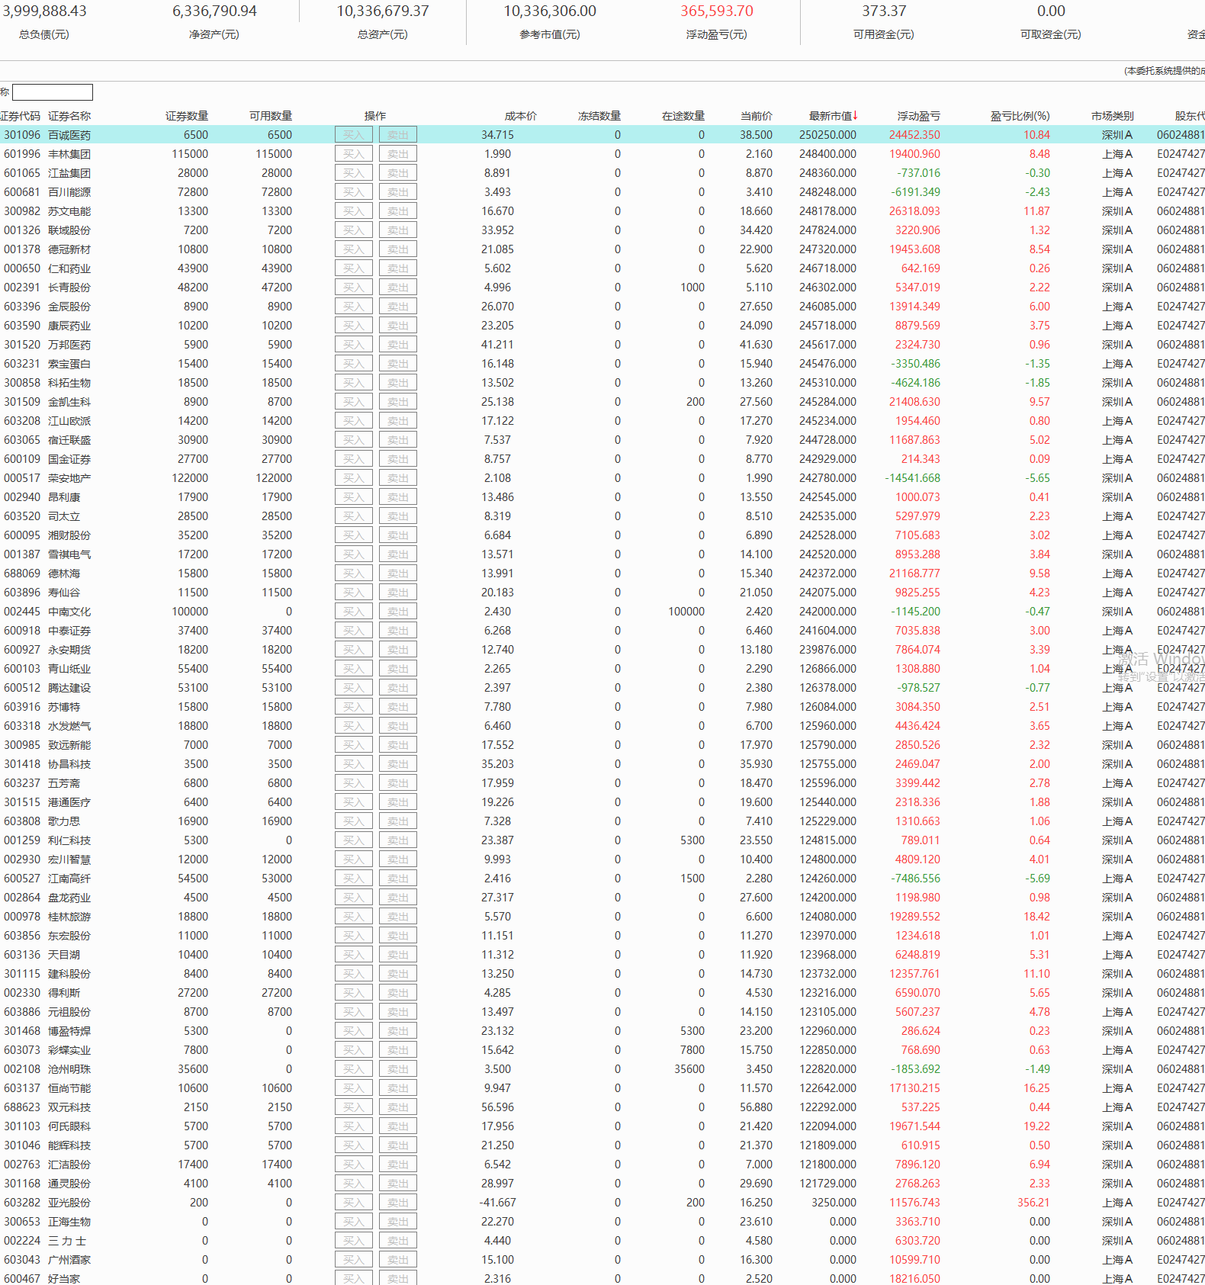Buy 百川能源 via its 买入 button
Screen dimensions: 1205x1285
[x=354, y=192]
